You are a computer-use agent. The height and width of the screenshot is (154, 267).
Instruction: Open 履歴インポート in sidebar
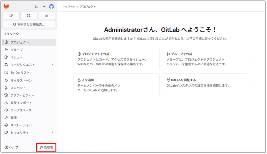coord(29,103)
